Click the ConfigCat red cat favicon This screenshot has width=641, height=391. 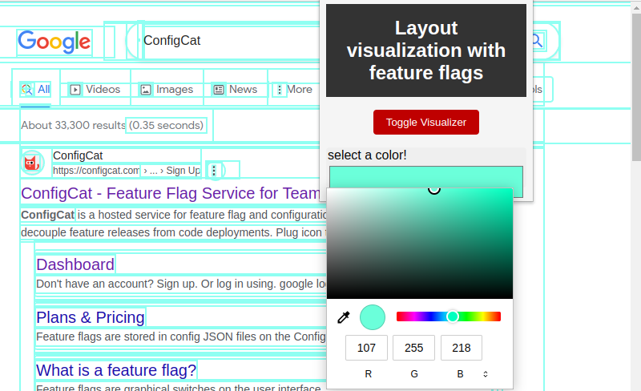tap(32, 163)
